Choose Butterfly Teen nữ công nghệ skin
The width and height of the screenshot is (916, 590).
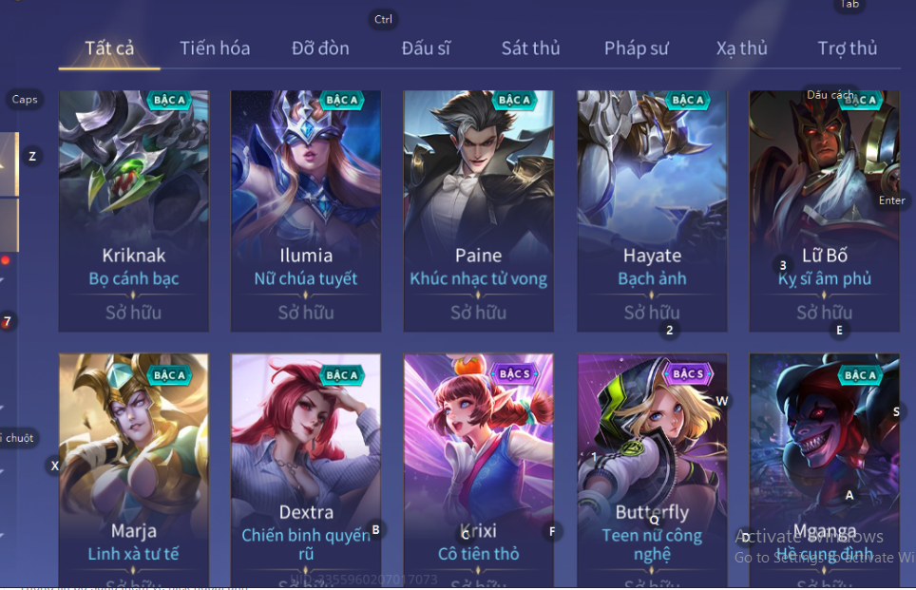652,470
